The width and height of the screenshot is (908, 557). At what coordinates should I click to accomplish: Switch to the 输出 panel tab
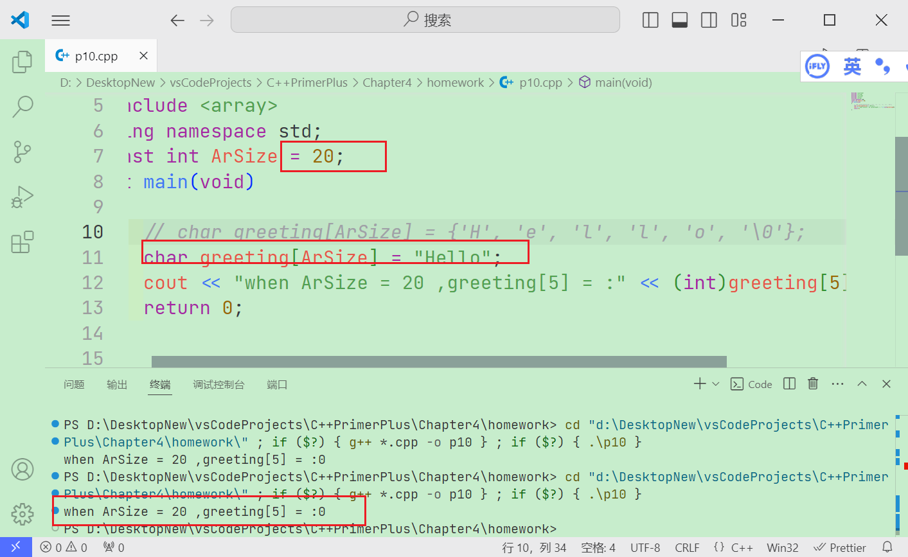(117, 385)
